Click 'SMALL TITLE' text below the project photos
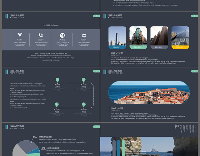Image resolution: width=200 pixels, height=156 pixels. [115, 56]
